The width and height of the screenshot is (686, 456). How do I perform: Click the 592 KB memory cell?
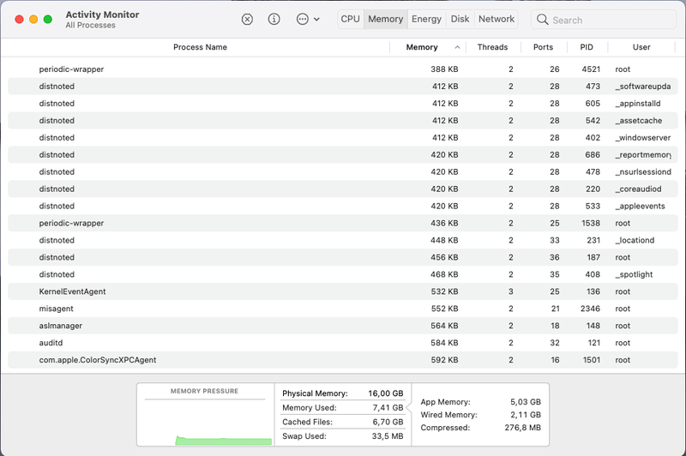click(444, 360)
